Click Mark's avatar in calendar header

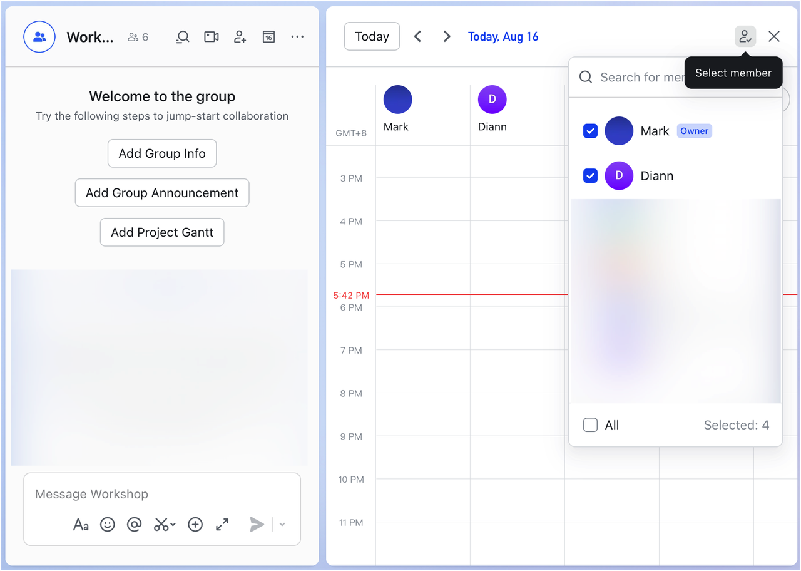click(x=397, y=100)
